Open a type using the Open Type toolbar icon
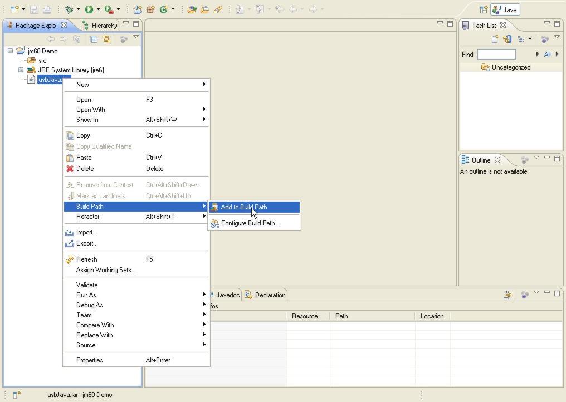The height and width of the screenshot is (402, 566). coord(193,9)
